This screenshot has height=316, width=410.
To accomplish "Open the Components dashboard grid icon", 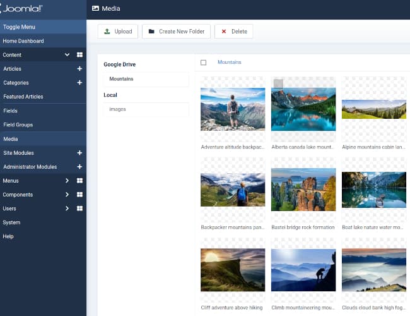I will 79,195.
